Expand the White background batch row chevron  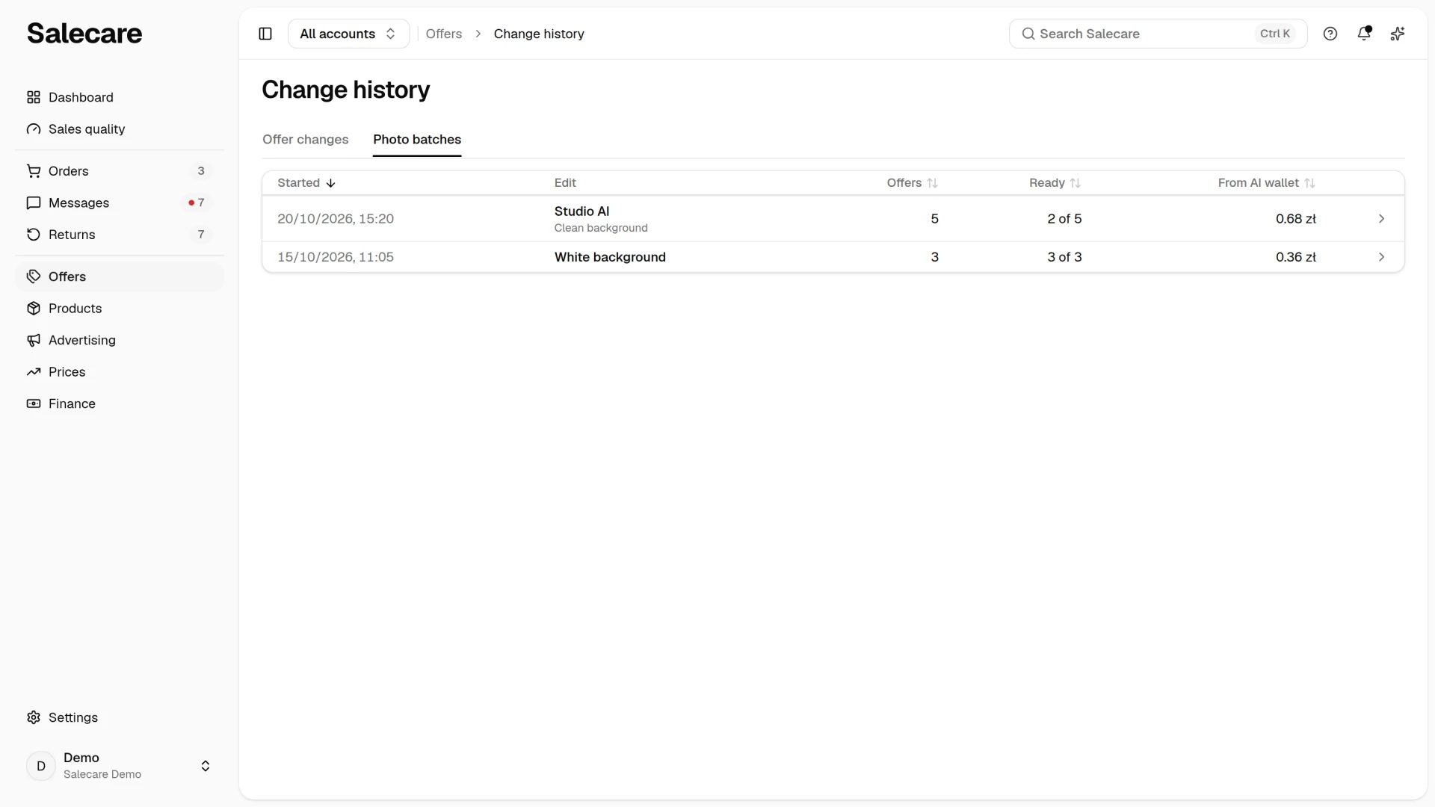coord(1381,257)
